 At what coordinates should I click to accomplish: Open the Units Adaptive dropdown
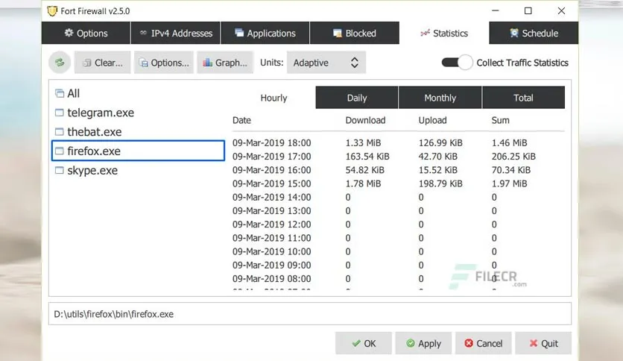(x=326, y=63)
